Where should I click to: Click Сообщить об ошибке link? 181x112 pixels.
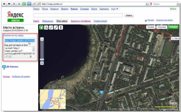(x=21, y=77)
